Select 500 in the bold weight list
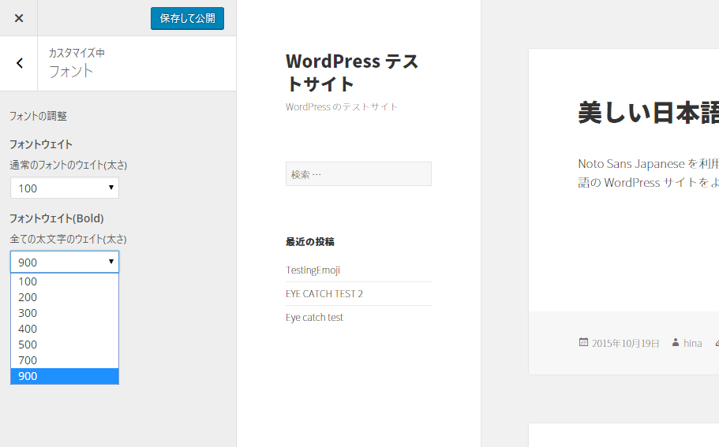The height and width of the screenshot is (447, 719). tap(65, 345)
